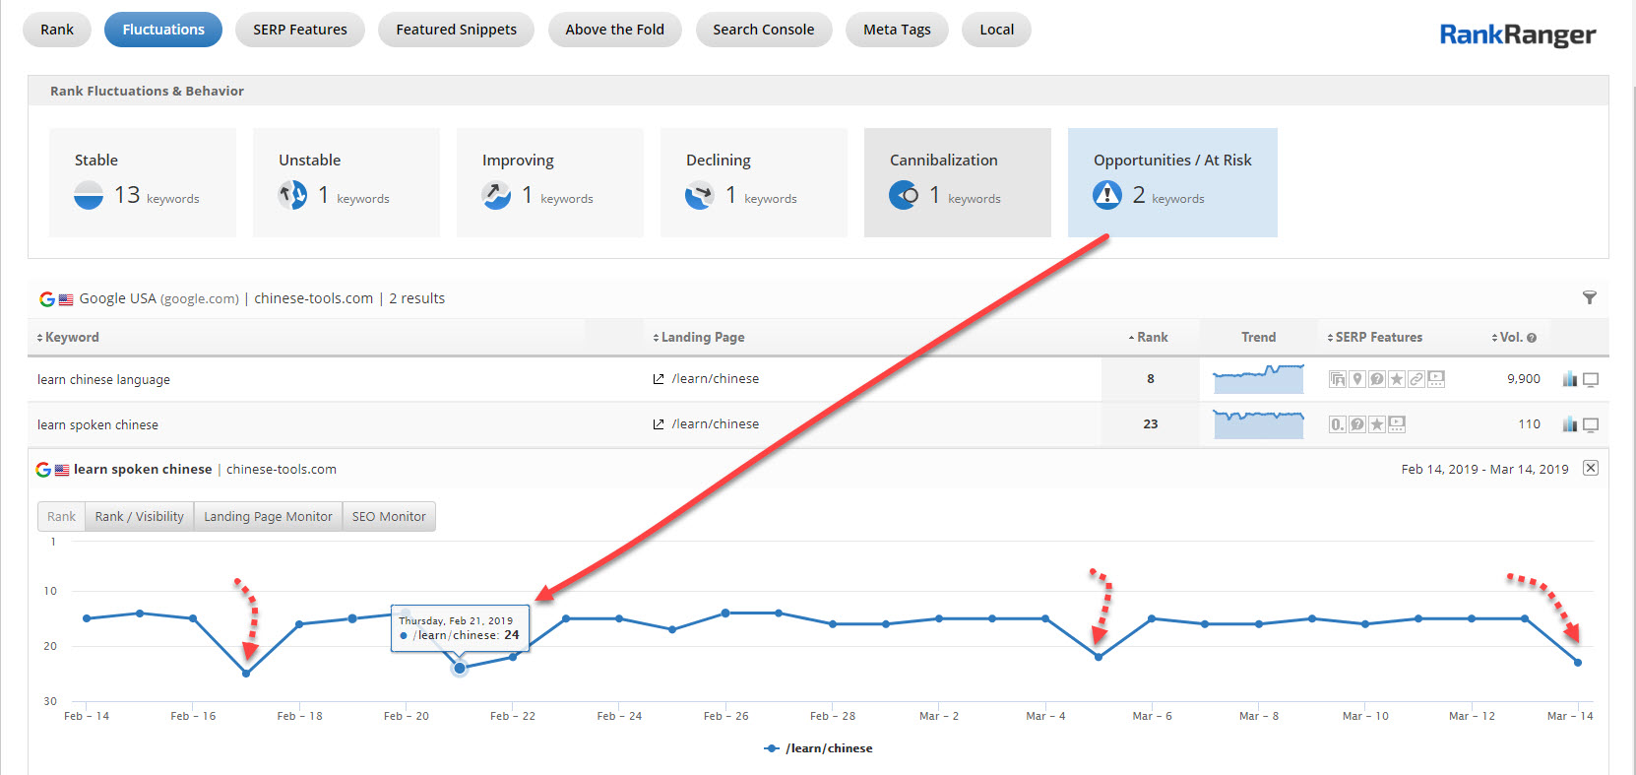The image size is (1636, 775).
Task: Select the Stable keywords card
Action: (x=143, y=182)
